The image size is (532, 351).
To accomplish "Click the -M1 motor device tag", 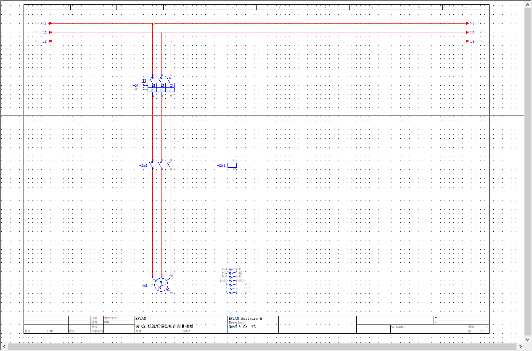I will pyautogui.click(x=145, y=285).
